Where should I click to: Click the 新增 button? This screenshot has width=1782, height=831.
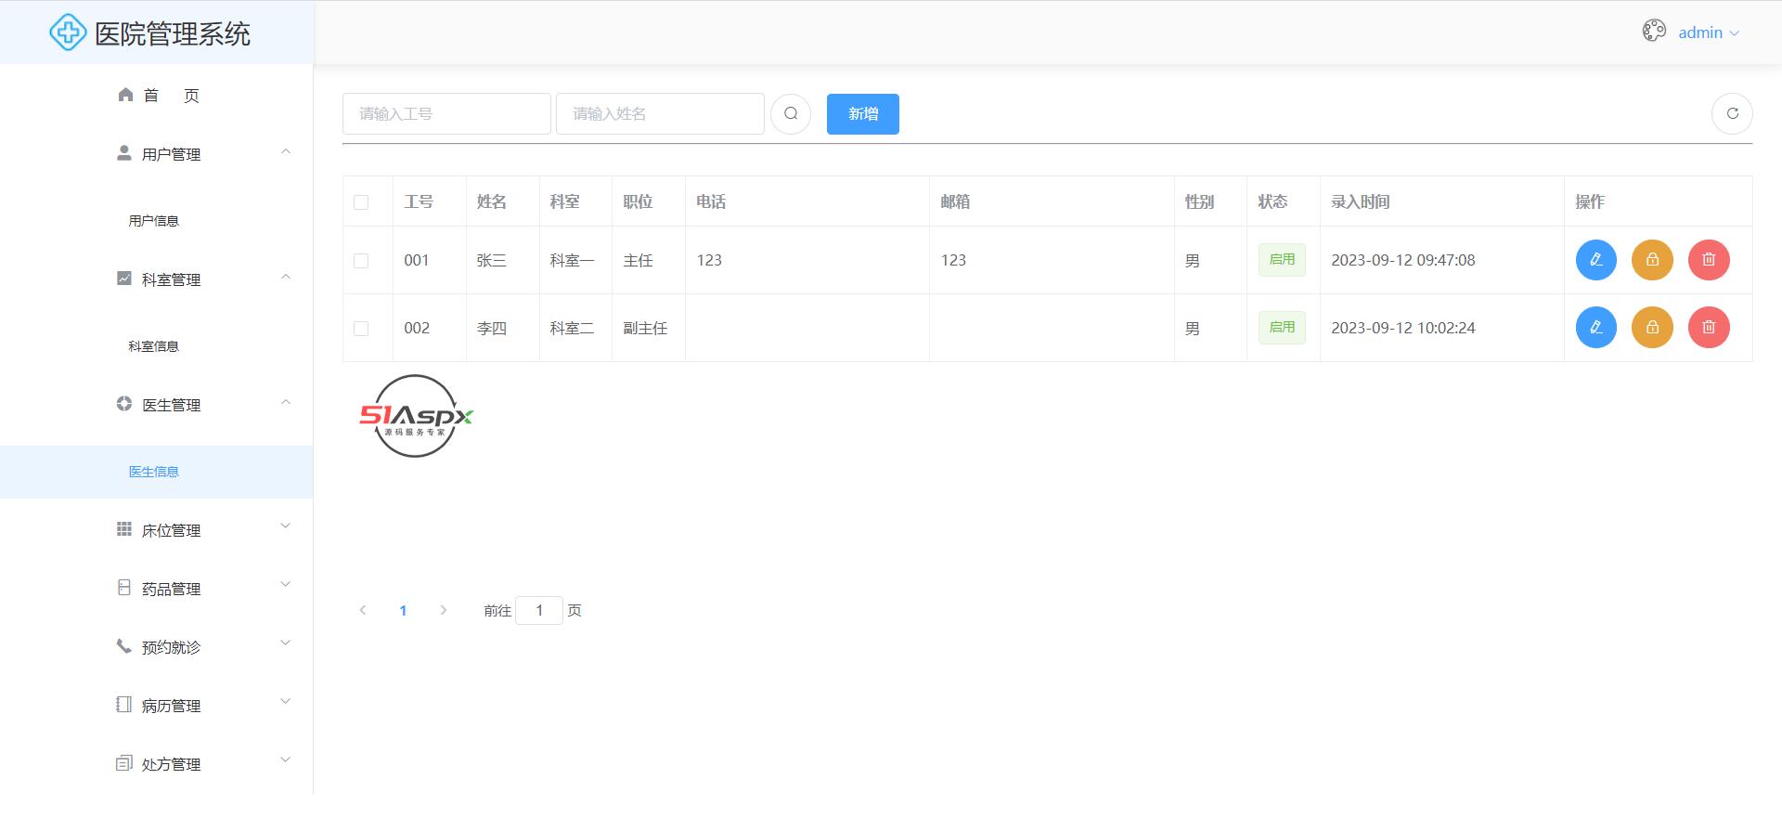coord(862,114)
